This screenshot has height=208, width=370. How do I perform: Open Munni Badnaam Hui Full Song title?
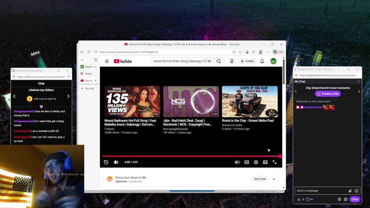(x=131, y=122)
